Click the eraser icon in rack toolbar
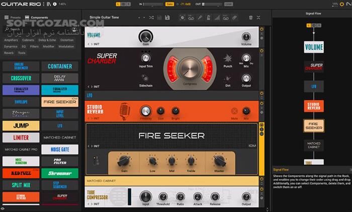 [x=234, y=18]
